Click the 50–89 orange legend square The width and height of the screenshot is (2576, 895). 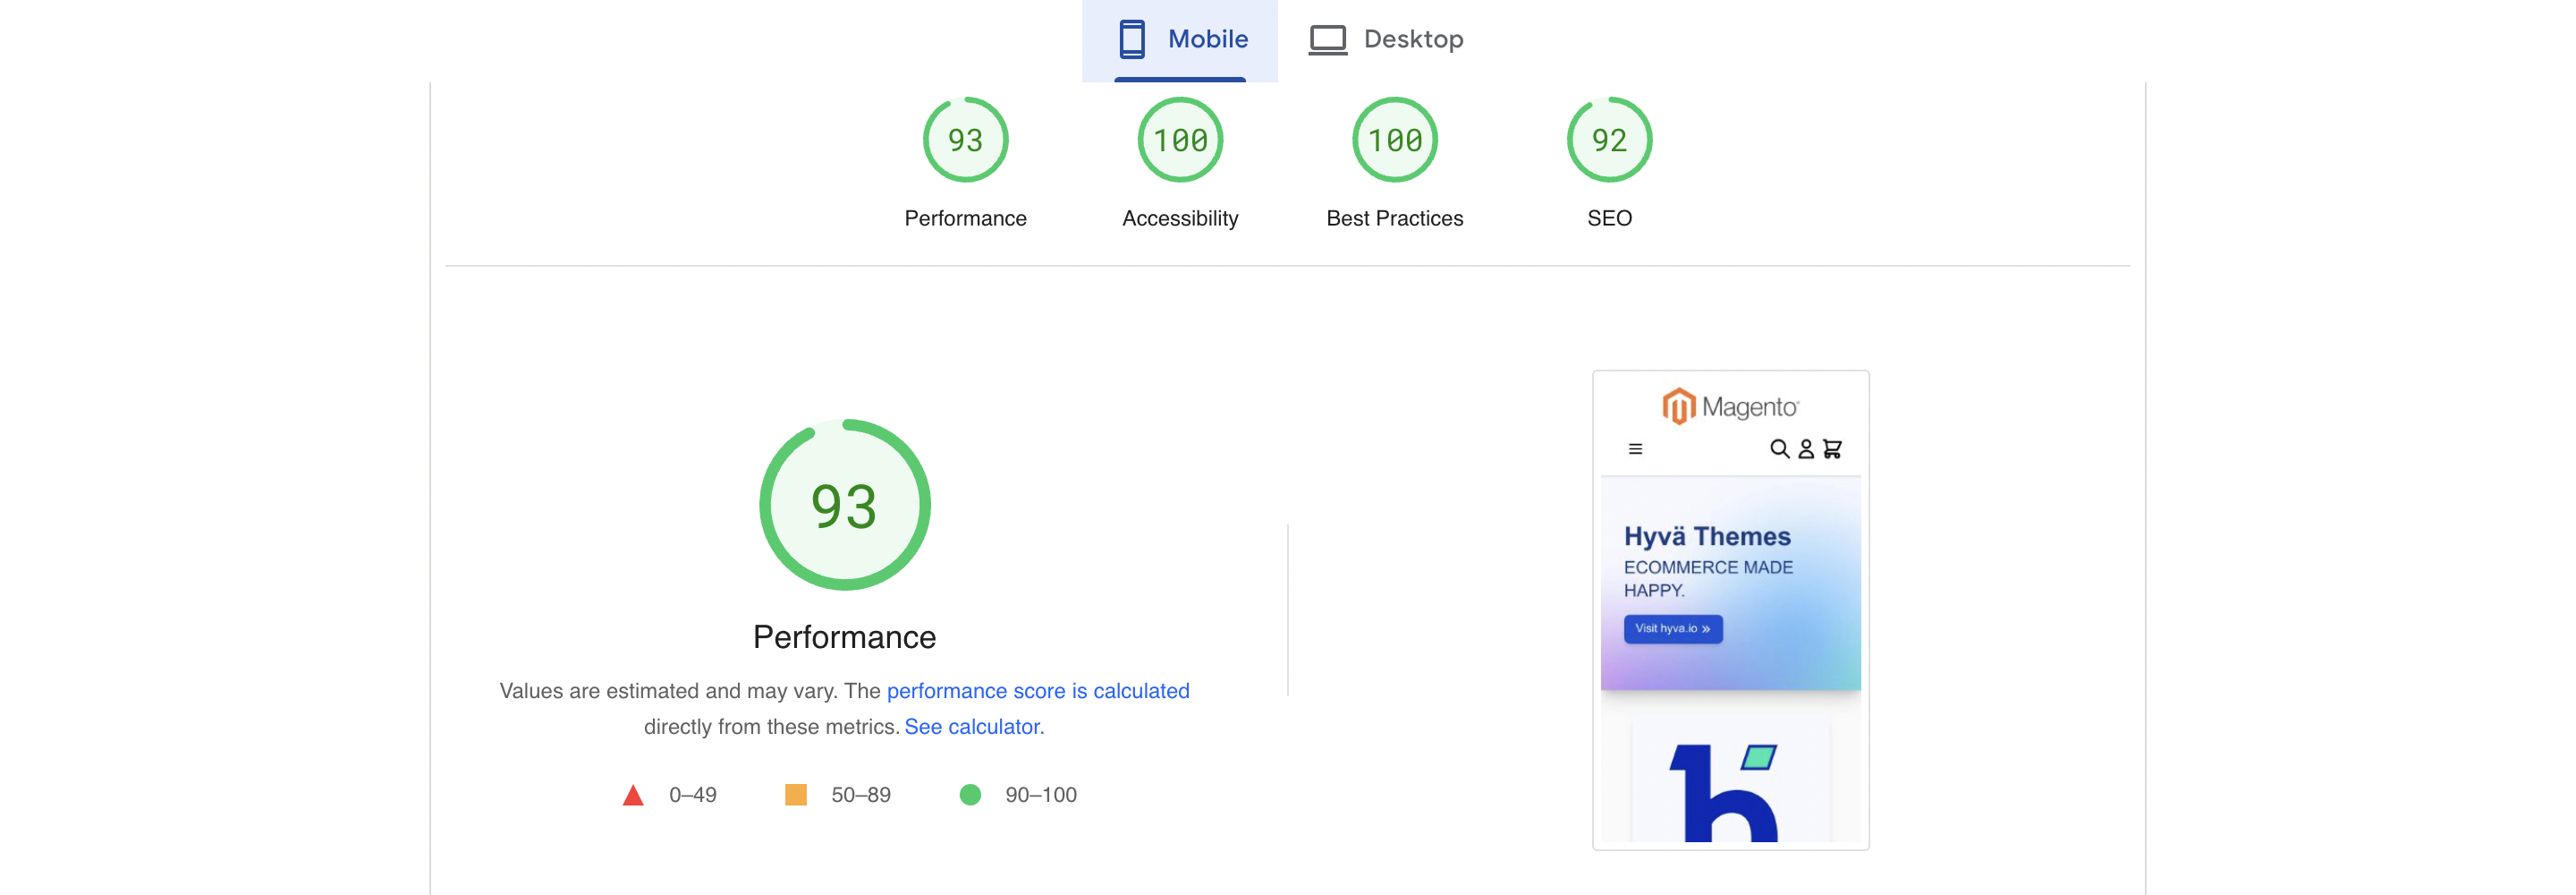796,794
